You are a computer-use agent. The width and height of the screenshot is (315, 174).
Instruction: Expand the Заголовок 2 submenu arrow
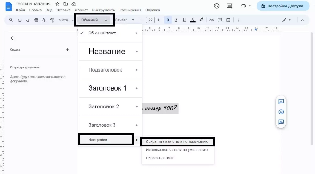137,107
